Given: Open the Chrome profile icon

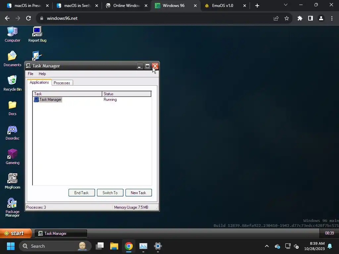Looking at the screenshot, I should pos(321,19).
